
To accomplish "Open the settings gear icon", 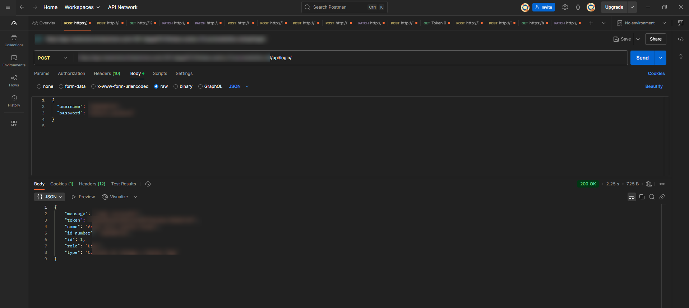I will pos(565,7).
